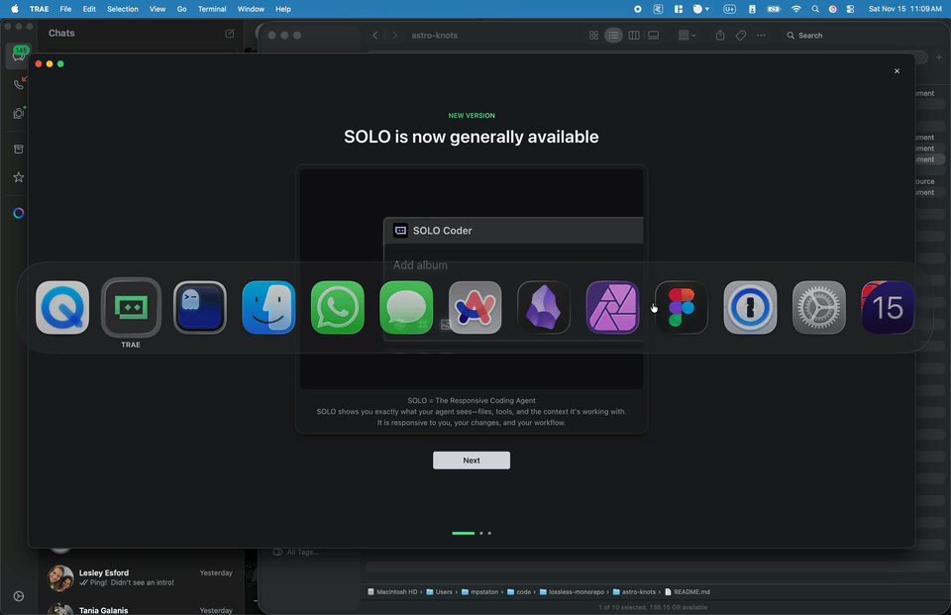Switch Finder to list view
Screen dimensions: 951x615
point(613,36)
